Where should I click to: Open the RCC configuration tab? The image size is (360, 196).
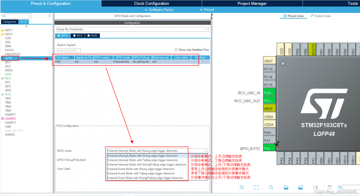pyautogui.click(x=78, y=36)
